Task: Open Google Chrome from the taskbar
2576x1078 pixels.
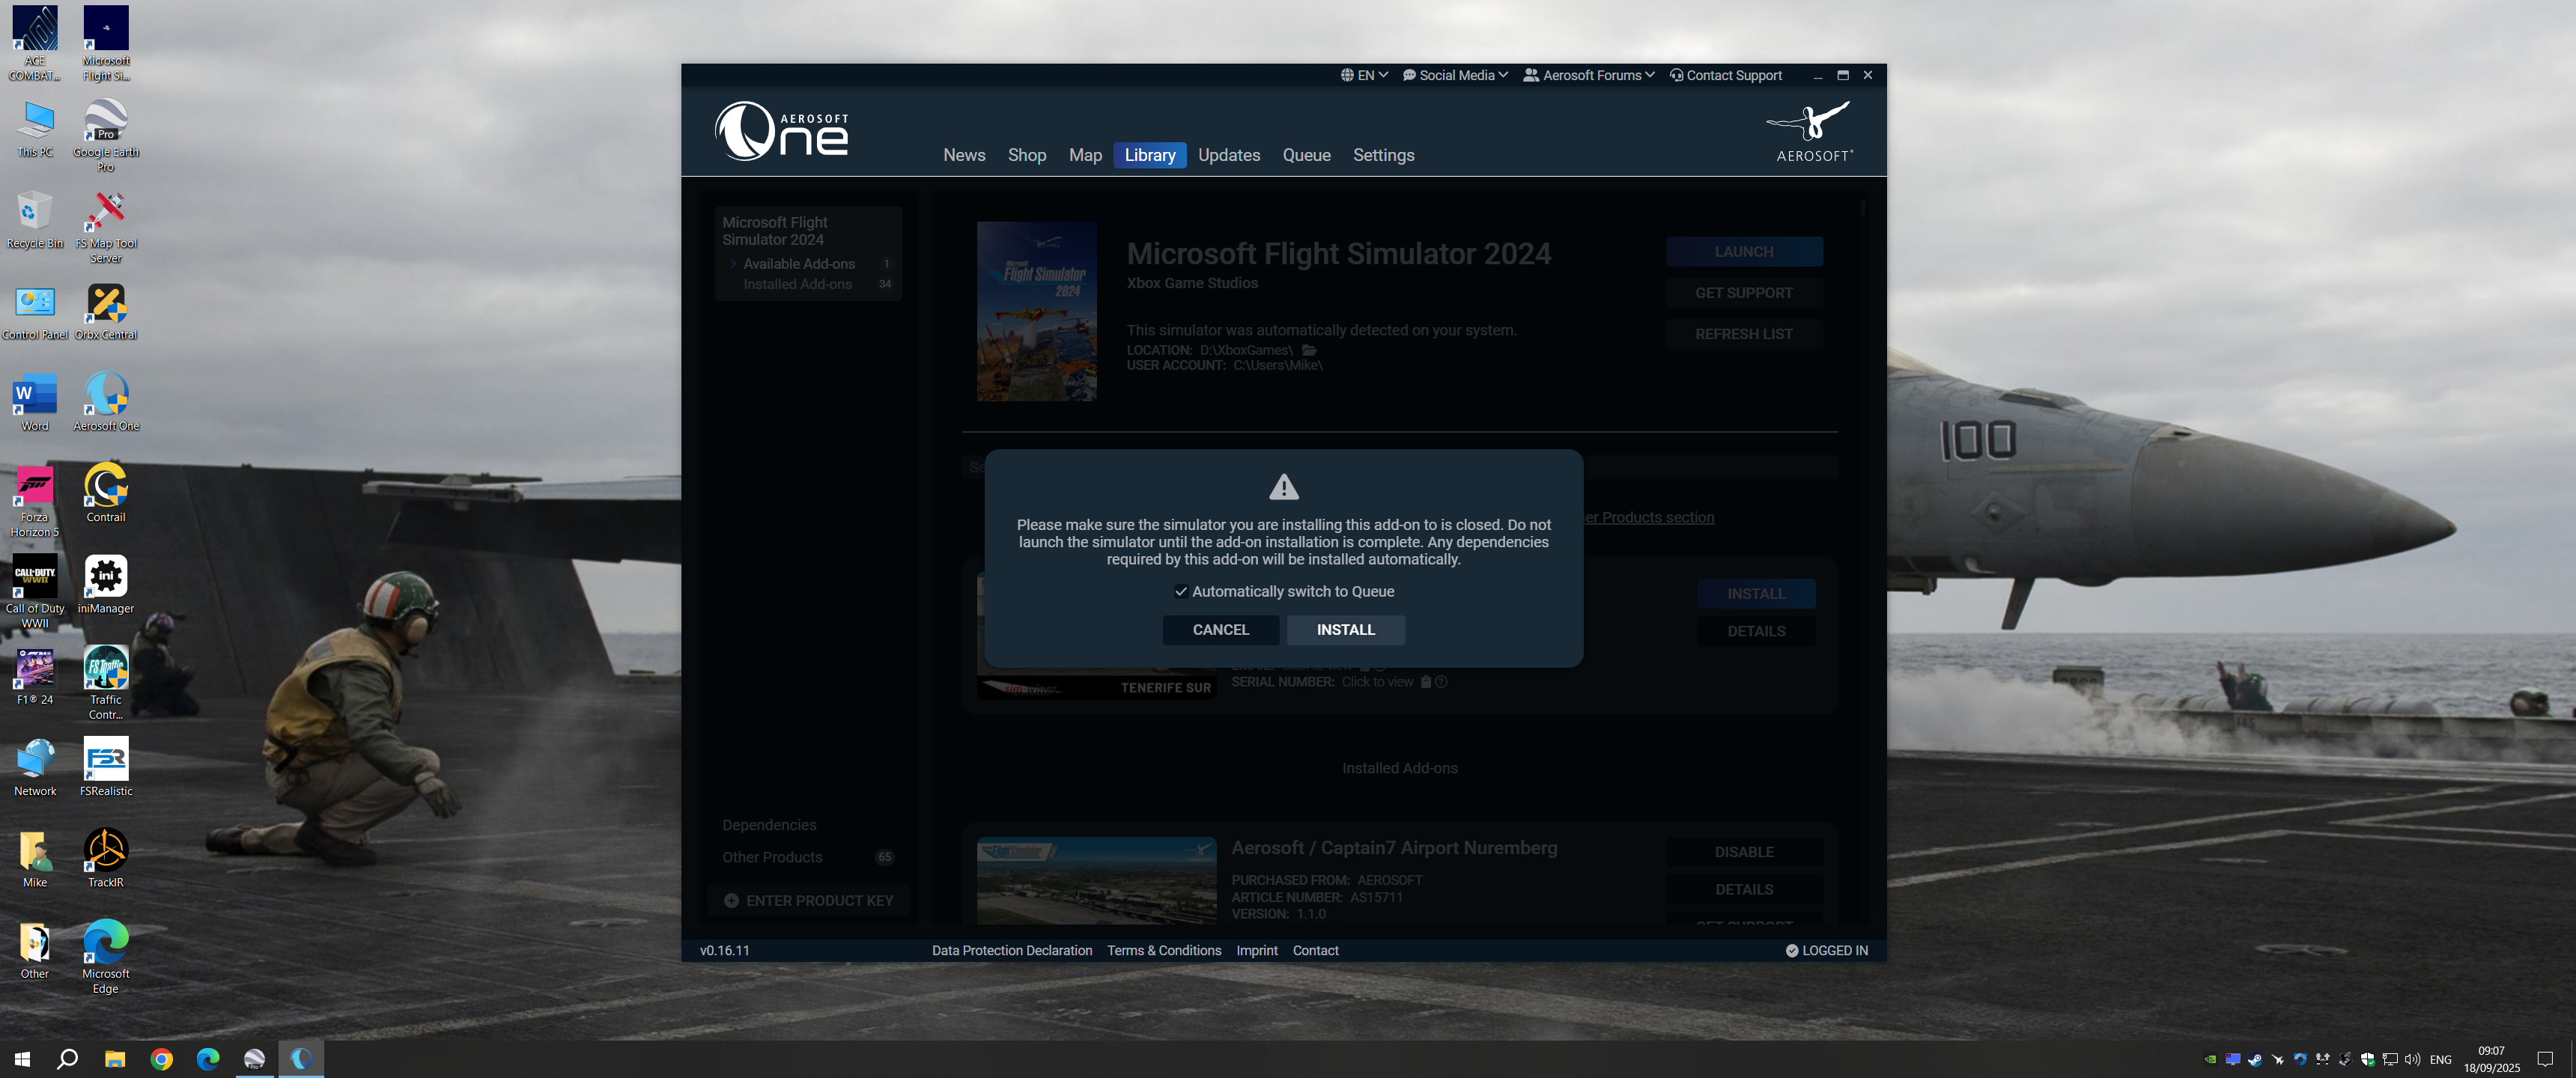Action: pos(161,1059)
